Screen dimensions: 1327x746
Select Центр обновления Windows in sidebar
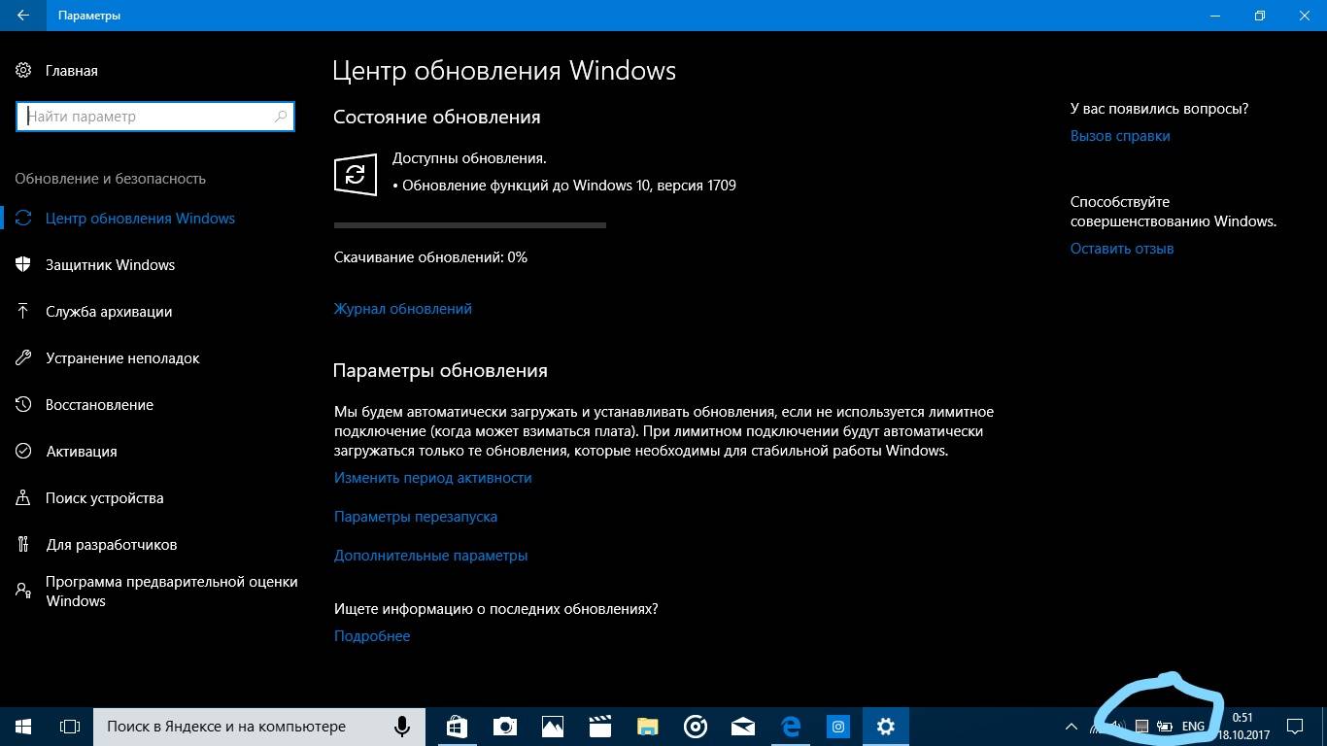point(140,219)
